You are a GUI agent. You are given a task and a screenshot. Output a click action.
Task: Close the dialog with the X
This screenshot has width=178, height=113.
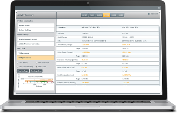(x=159, y=8)
